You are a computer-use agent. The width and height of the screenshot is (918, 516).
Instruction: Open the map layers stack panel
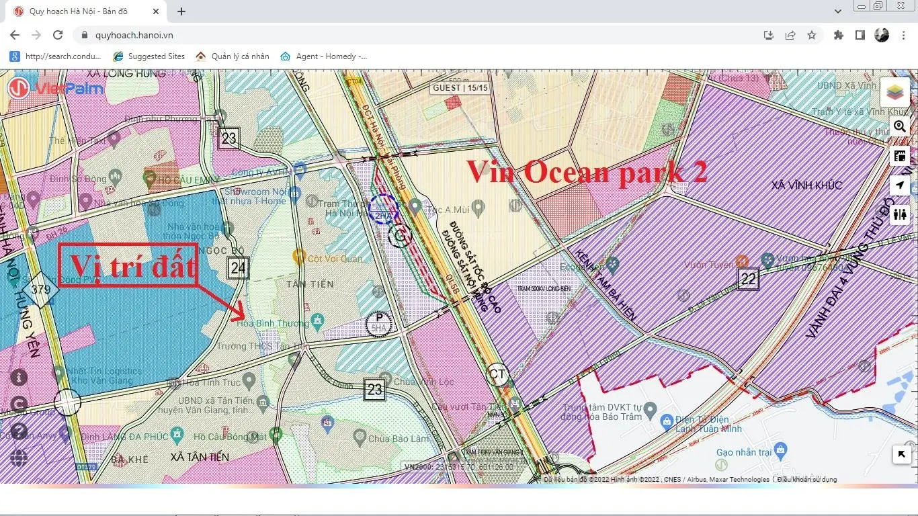[x=894, y=92]
